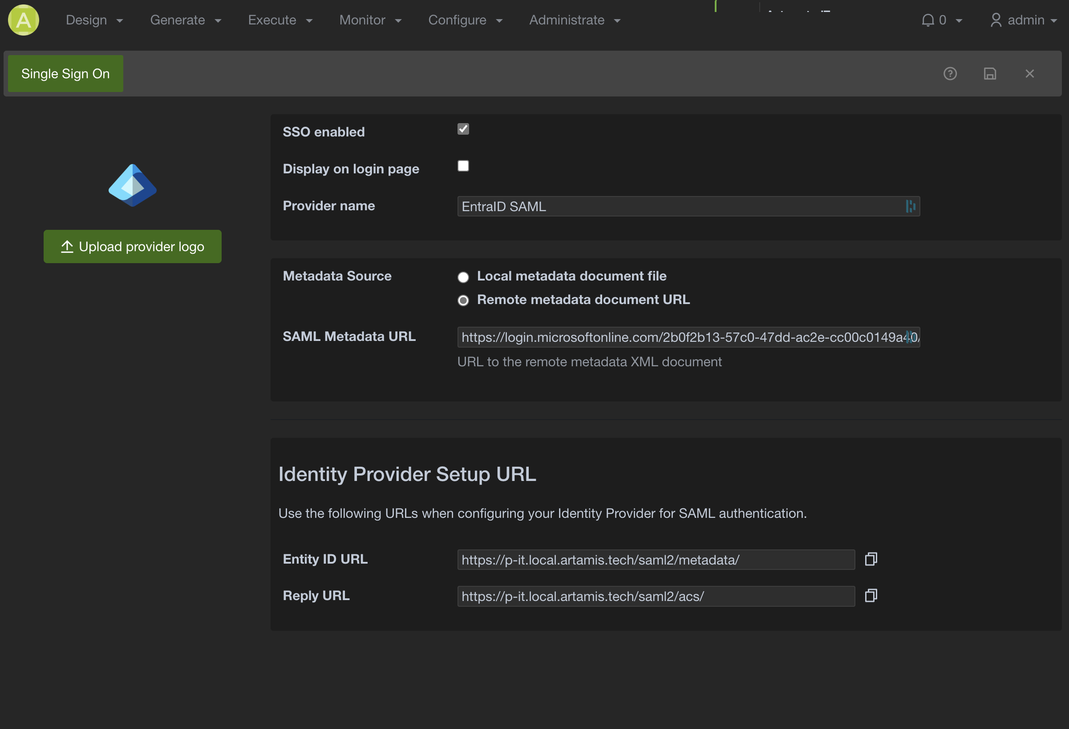Viewport: 1069px width, 729px height.
Task: Expand the notifications dropdown arrow
Action: [x=959, y=21]
